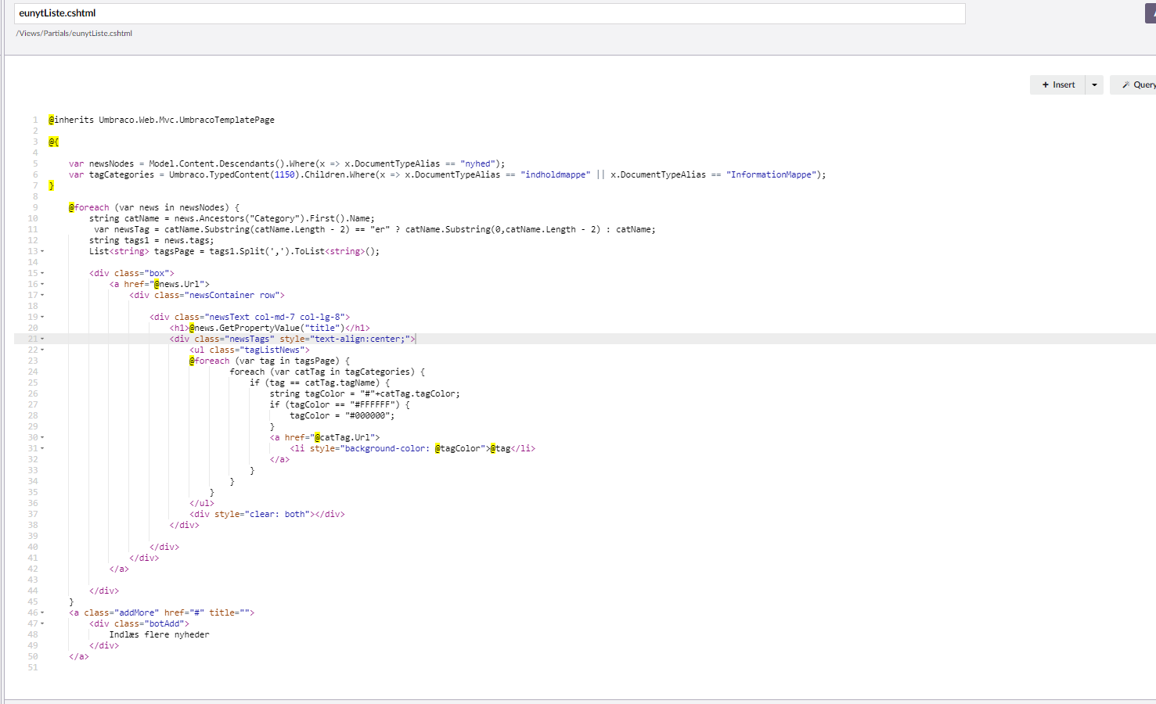1156x704 pixels.
Task: Collapse the botAdd div fold on line 47
Action: click(42, 623)
